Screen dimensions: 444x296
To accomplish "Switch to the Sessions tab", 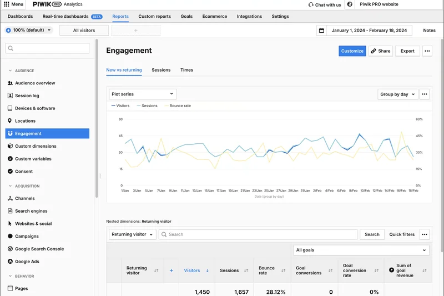I will [x=161, y=70].
